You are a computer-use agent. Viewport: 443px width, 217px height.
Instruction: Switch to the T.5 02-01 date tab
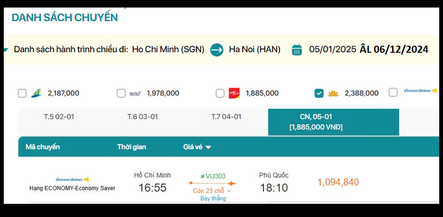(59, 117)
